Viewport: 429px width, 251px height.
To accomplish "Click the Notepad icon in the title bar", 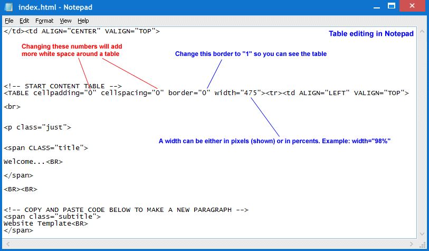I will coord(9,7).
